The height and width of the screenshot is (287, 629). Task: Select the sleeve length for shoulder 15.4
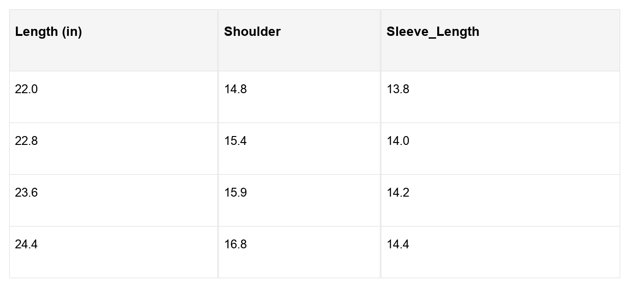(398, 141)
